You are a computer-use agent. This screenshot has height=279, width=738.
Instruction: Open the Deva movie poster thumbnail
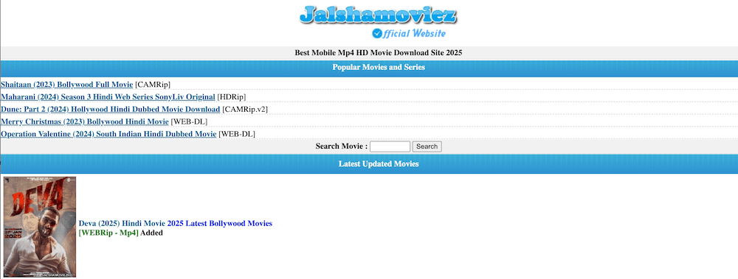coord(40,227)
